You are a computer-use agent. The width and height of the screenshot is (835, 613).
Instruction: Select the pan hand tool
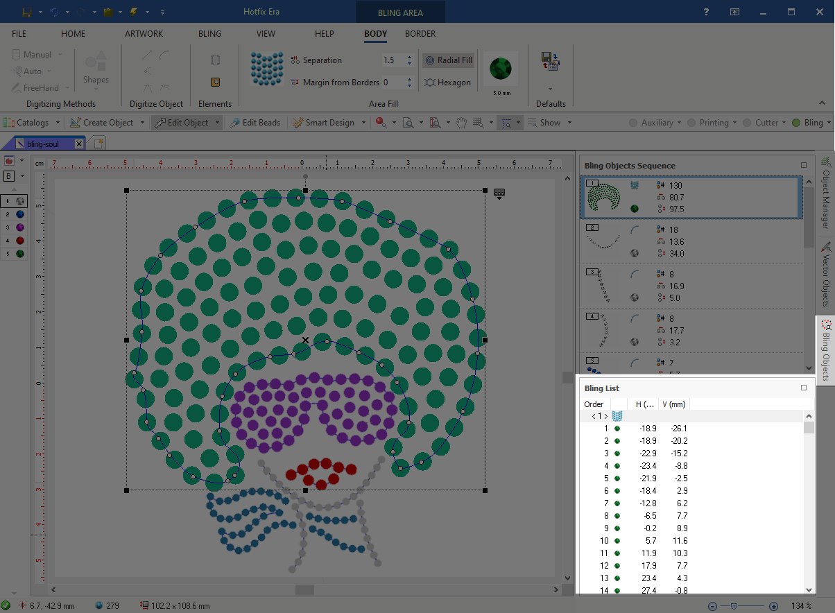[x=461, y=123]
